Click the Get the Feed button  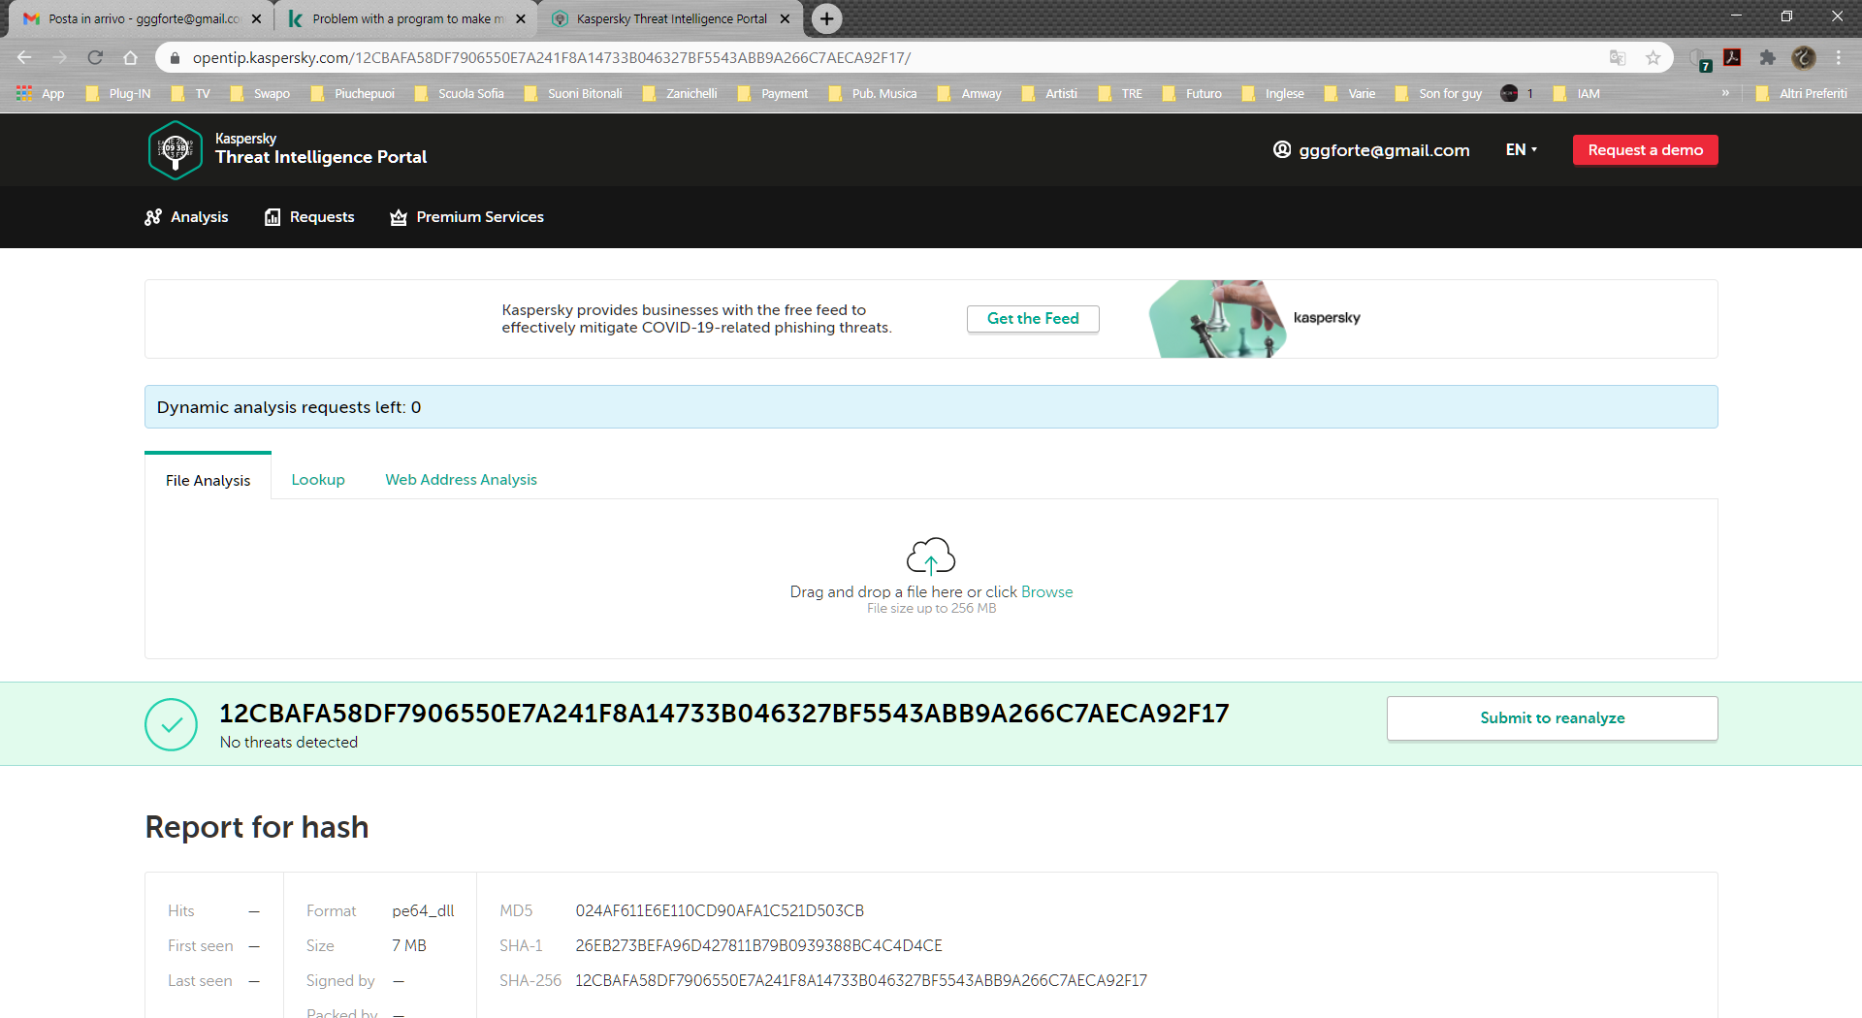pyautogui.click(x=1033, y=319)
